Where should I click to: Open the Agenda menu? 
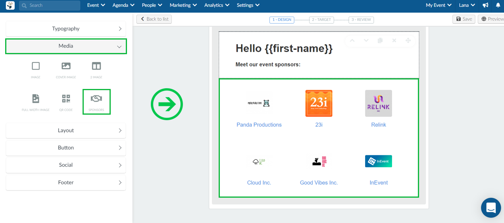click(x=123, y=5)
